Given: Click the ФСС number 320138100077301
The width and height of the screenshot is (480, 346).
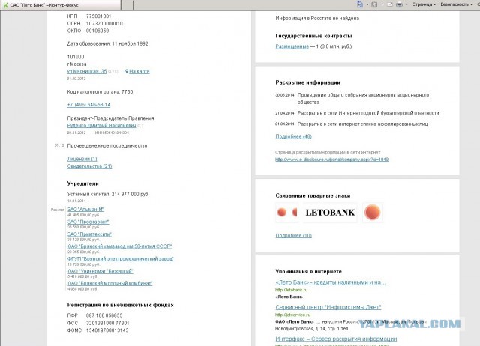Looking at the screenshot, I should click(107, 323).
